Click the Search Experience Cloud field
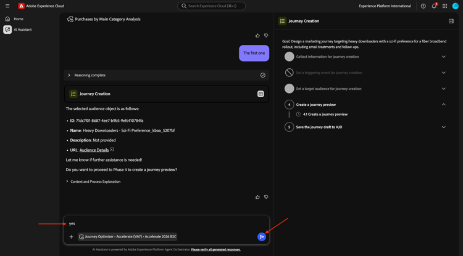Image resolution: width=463 pixels, height=256 pixels. pos(211,6)
